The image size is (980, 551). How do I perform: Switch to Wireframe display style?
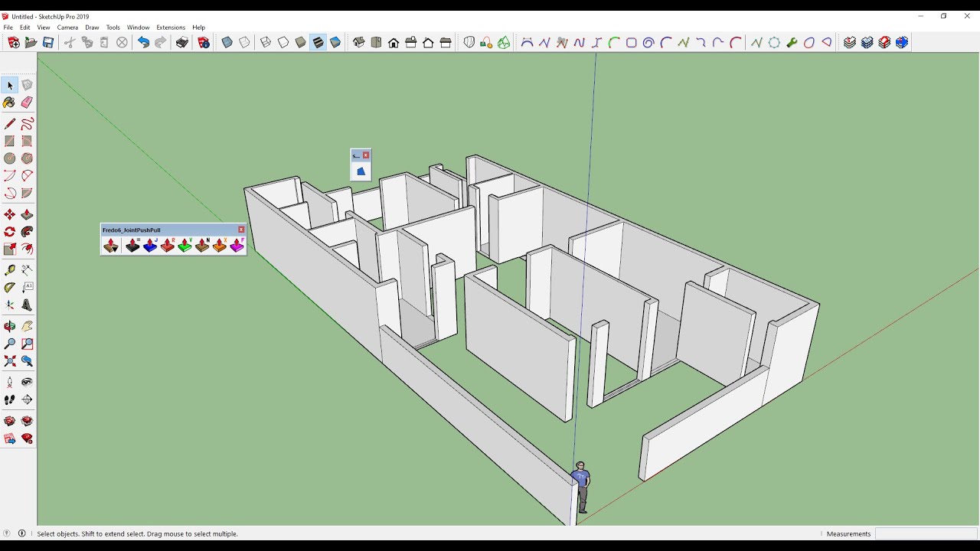click(266, 43)
